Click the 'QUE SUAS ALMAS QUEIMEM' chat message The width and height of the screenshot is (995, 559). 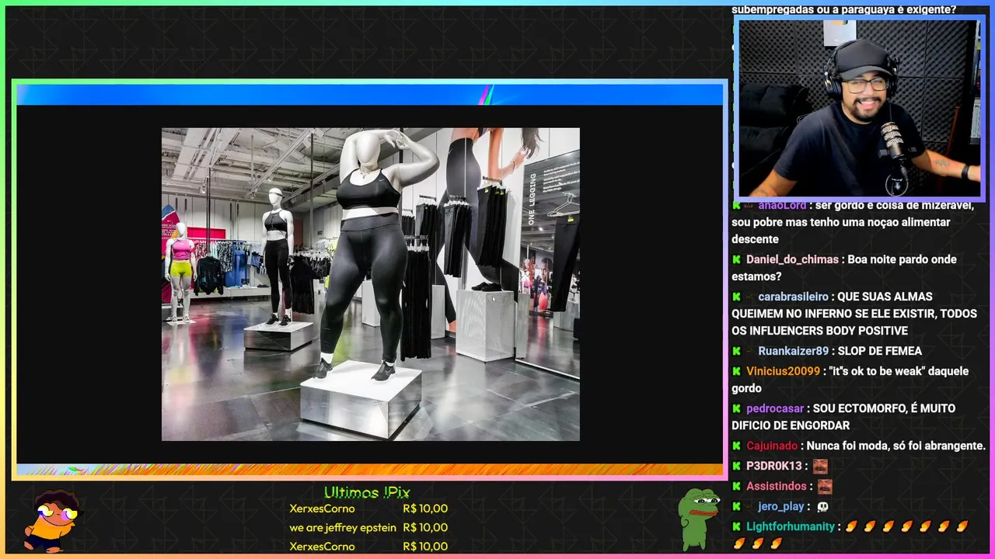tap(854, 314)
